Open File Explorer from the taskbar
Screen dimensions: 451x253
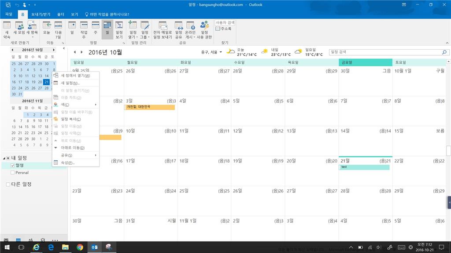coord(65,247)
